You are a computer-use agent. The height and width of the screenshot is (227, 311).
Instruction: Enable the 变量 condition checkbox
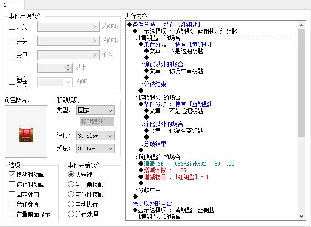[12, 55]
